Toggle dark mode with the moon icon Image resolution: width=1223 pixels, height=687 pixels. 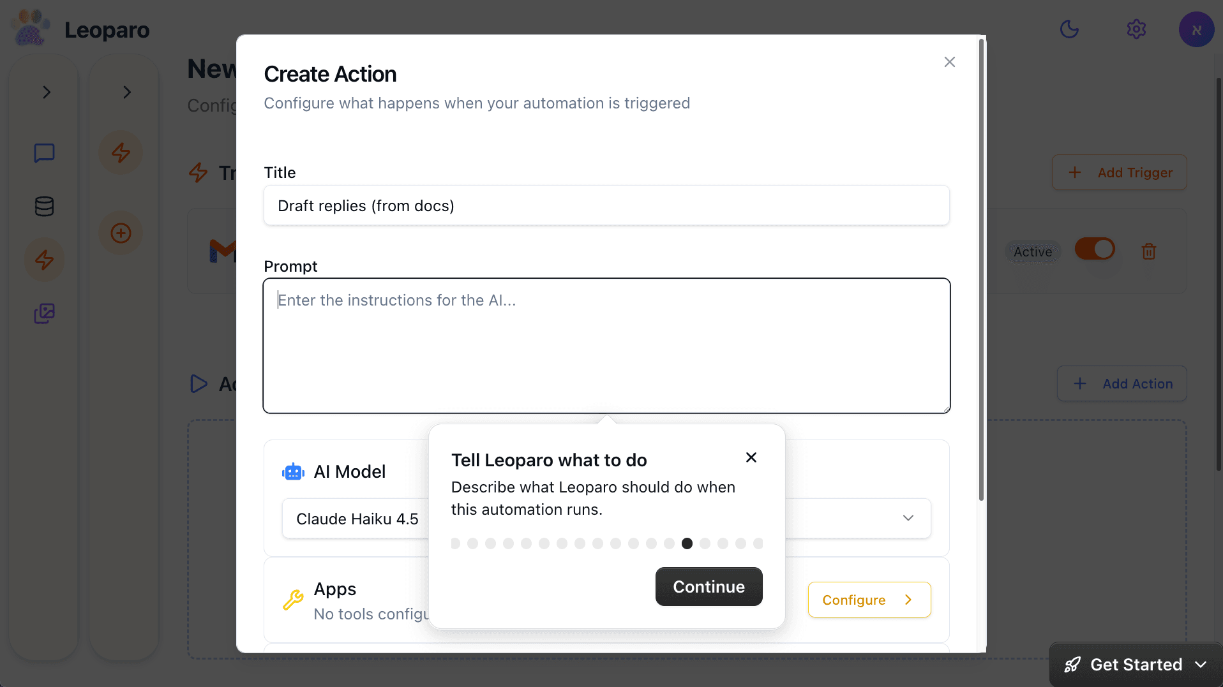click(1069, 29)
